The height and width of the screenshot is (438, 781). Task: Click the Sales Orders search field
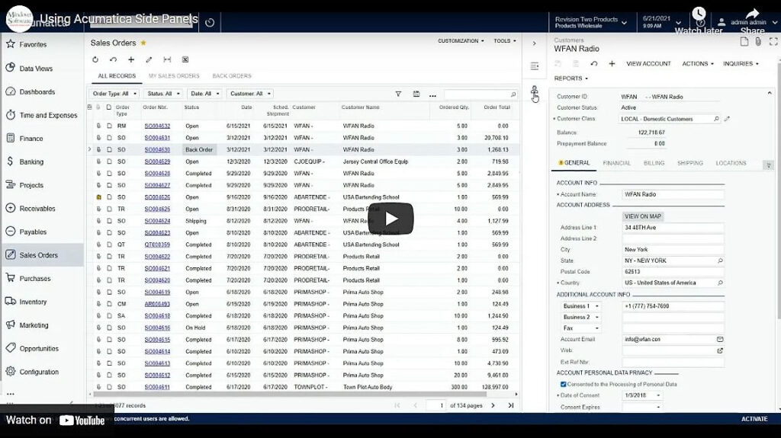(x=480, y=94)
